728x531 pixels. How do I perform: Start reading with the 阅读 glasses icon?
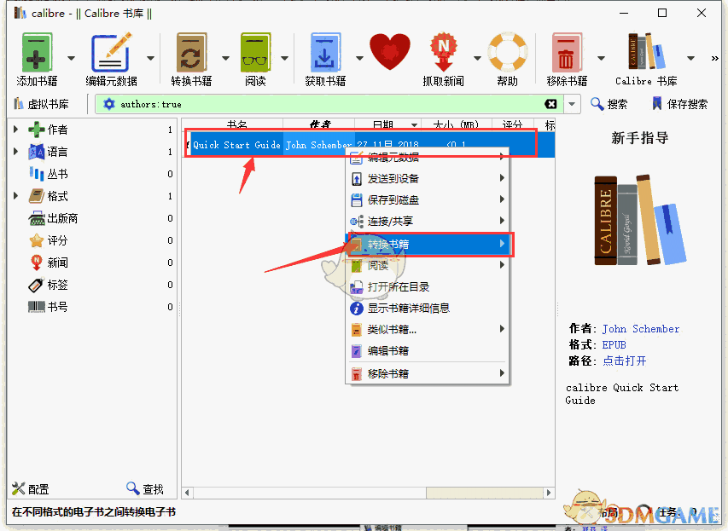coord(255,53)
